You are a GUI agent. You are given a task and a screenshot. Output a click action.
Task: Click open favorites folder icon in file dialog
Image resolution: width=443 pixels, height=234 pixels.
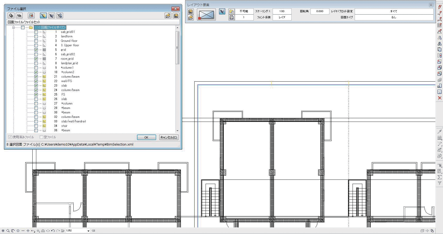click(168, 16)
